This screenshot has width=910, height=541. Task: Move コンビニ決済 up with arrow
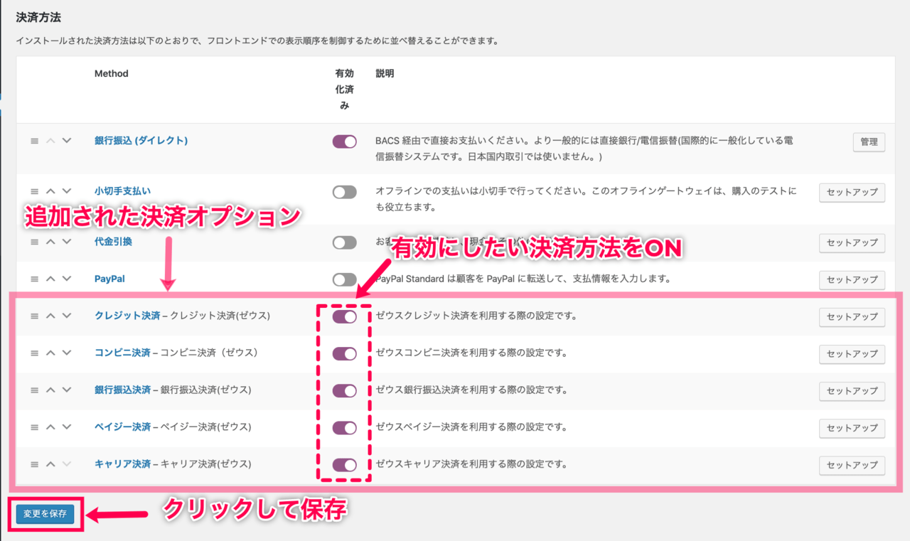[x=50, y=353]
